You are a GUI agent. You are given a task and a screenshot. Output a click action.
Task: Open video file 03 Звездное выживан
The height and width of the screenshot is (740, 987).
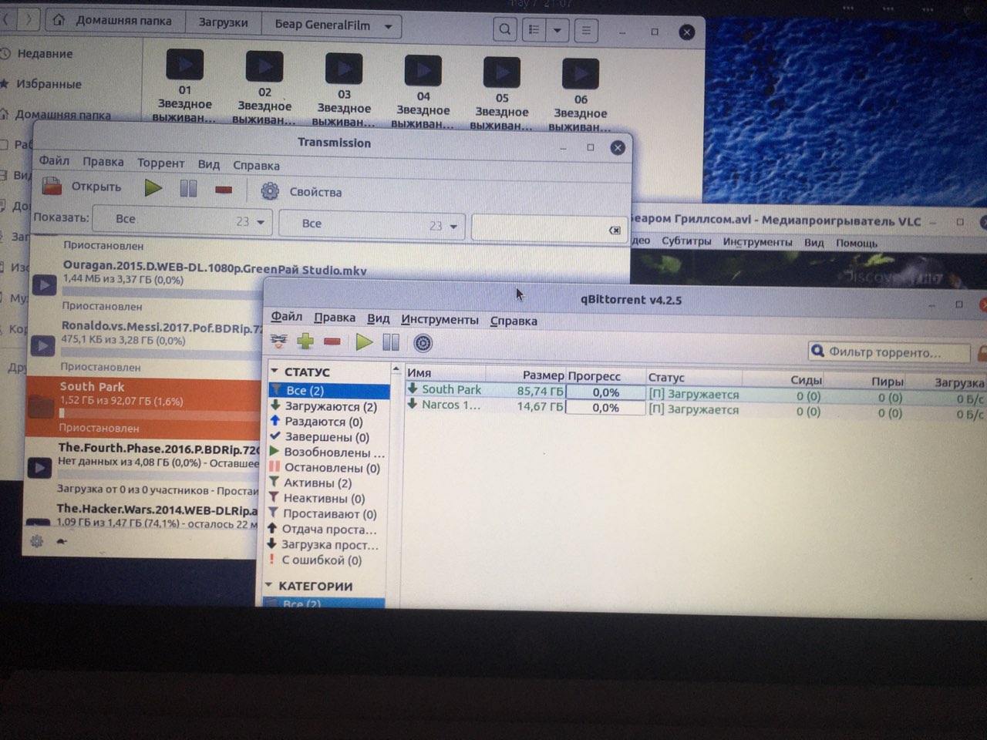[x=344, y=89]
